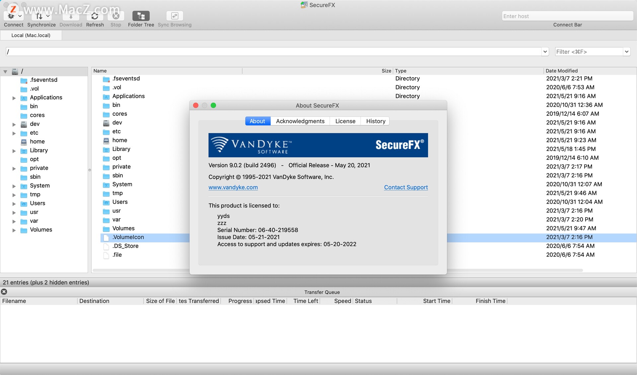This screenshot has height=375, width=637.
Task: Click the home network icon in file list
Action: point(106,141)
